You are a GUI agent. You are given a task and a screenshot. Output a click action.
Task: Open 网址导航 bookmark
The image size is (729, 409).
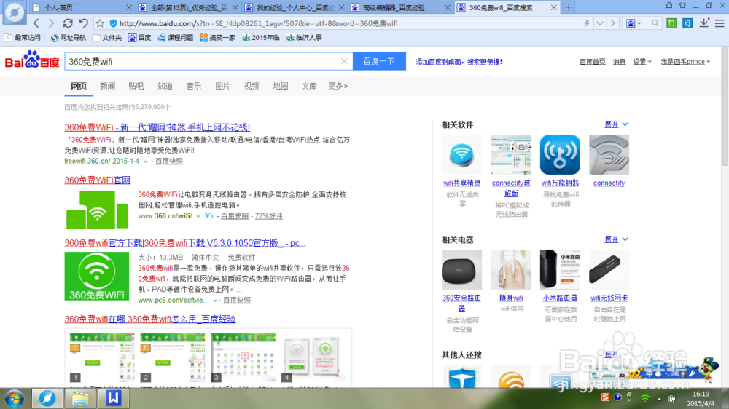[x=69, y=38]
